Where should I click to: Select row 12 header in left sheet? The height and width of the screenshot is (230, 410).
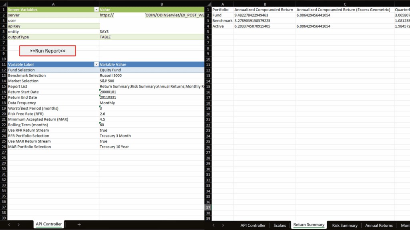4,70
